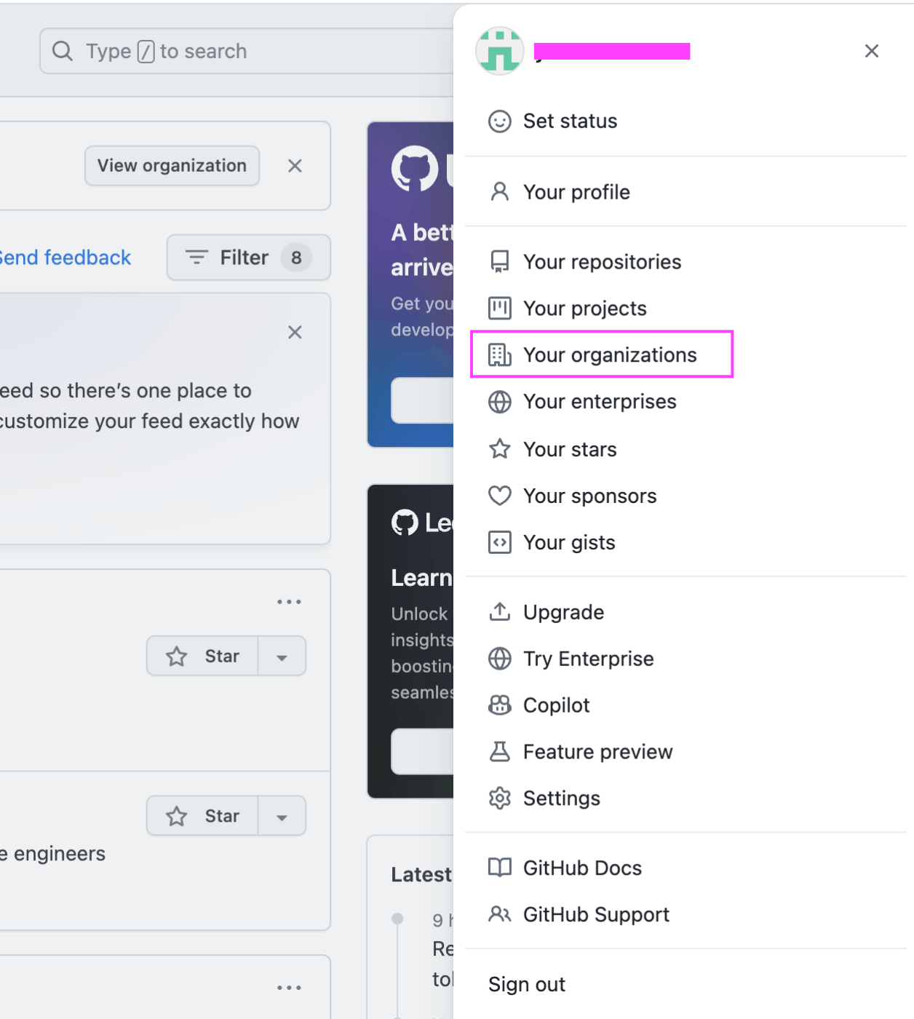914x1019 pixels.
Task: Select the Feature preview beaker icon
Action: [500, 751]
